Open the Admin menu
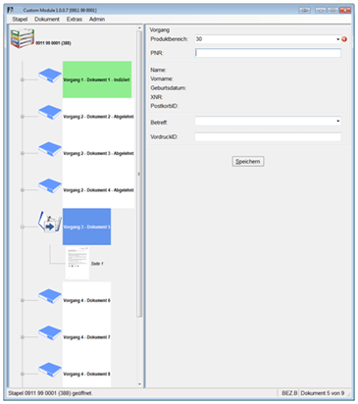The image size is (358, 404). [97, 20]
